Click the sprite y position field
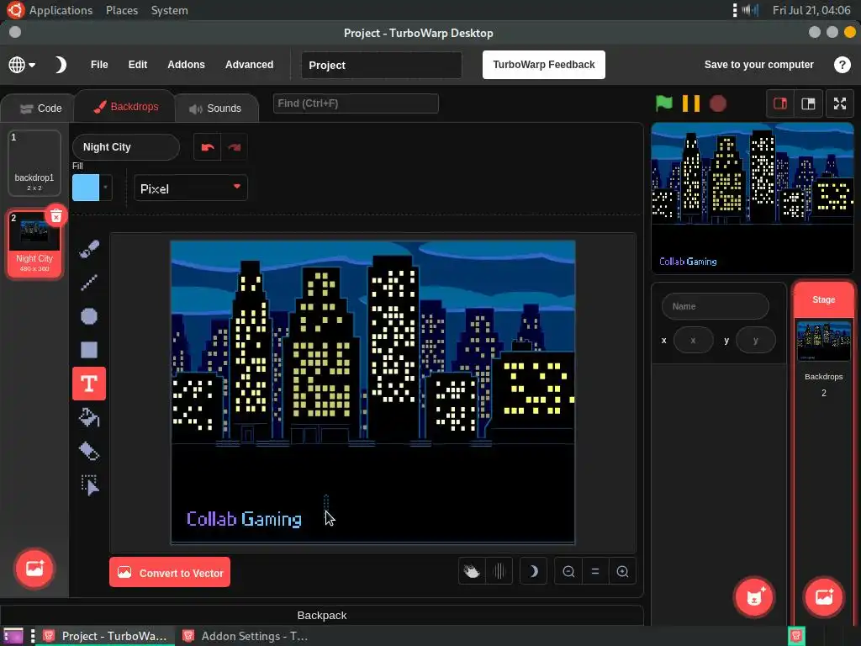 coord(756,340)
